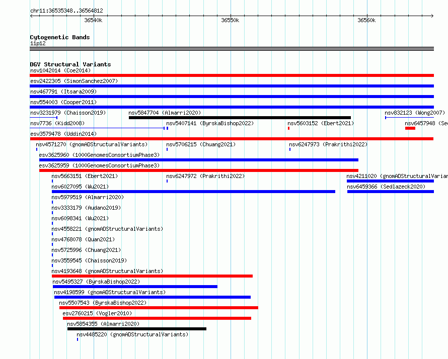The width and height of the screenshot is (448, 359).
Task: Click nsv4768078 (Quan2021) label
Action: pos(83,239)
